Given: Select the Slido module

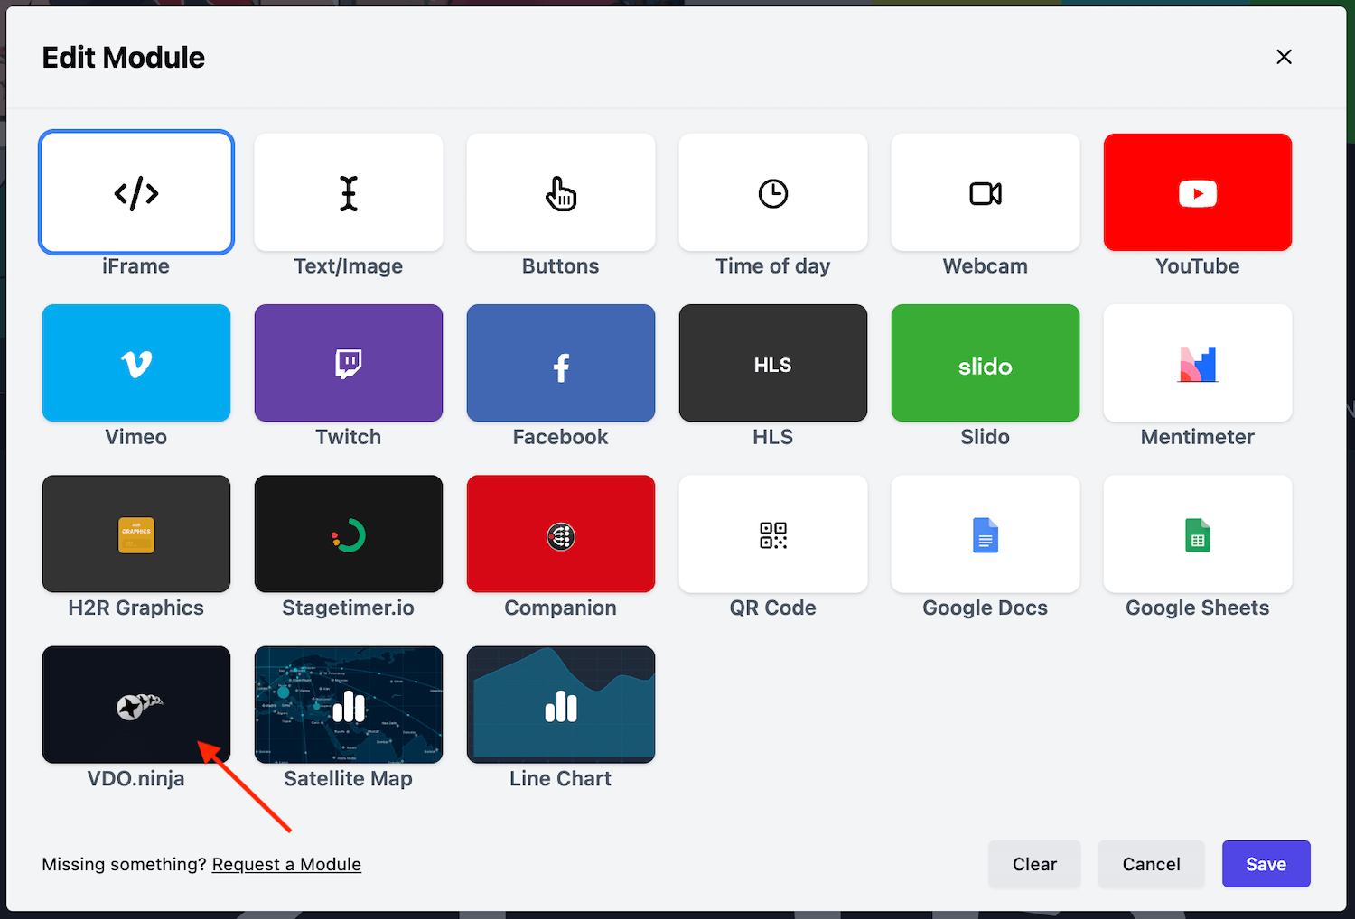Looking at the screenshot, I should coord(985,363).
